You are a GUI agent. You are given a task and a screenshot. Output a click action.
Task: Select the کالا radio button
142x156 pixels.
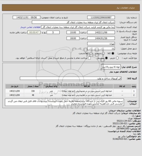click(113, 53)
